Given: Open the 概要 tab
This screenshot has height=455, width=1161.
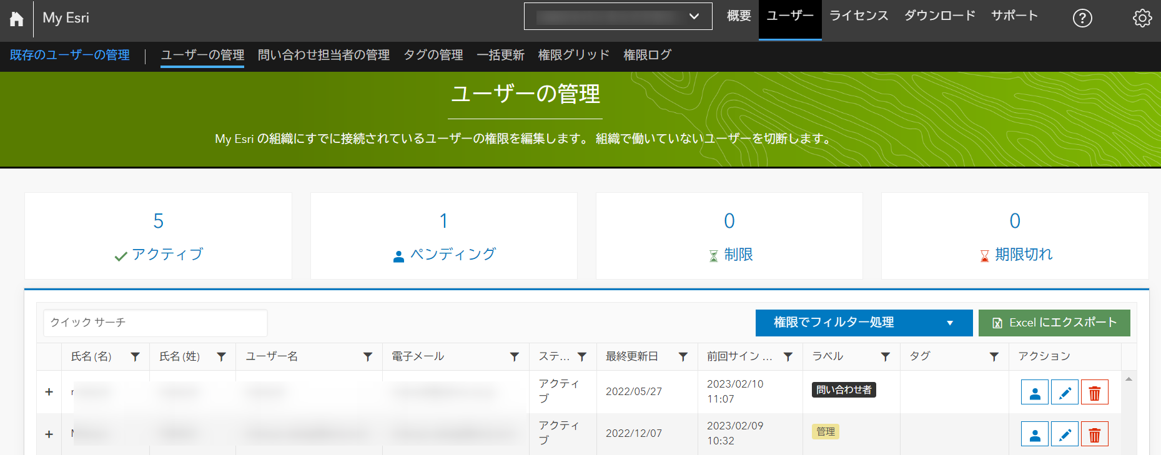Looking at the screenshot, I should [x=739, y=16].
